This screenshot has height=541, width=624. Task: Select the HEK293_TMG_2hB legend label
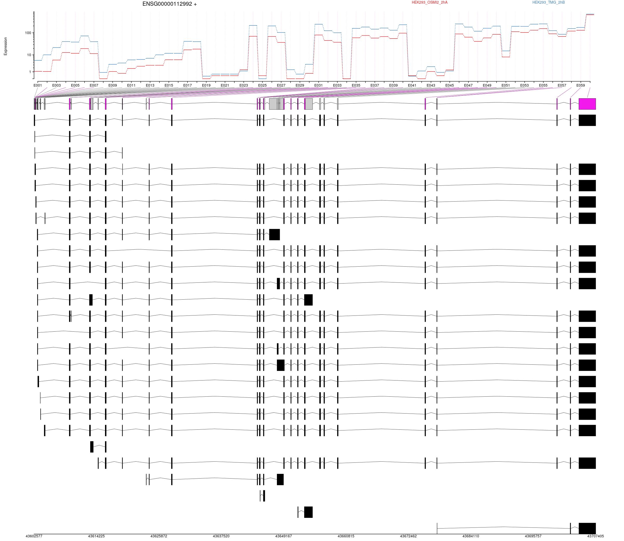[548, 2]
